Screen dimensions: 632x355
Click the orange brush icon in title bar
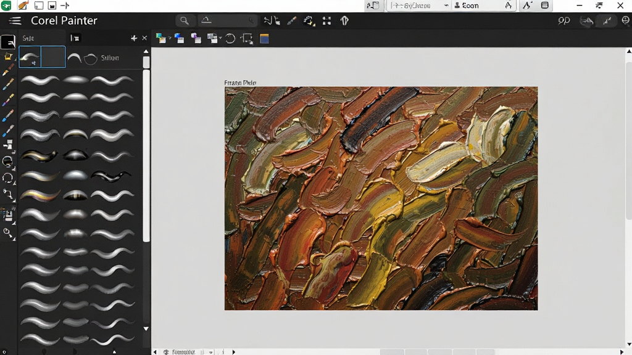click(x=23, y=6)
